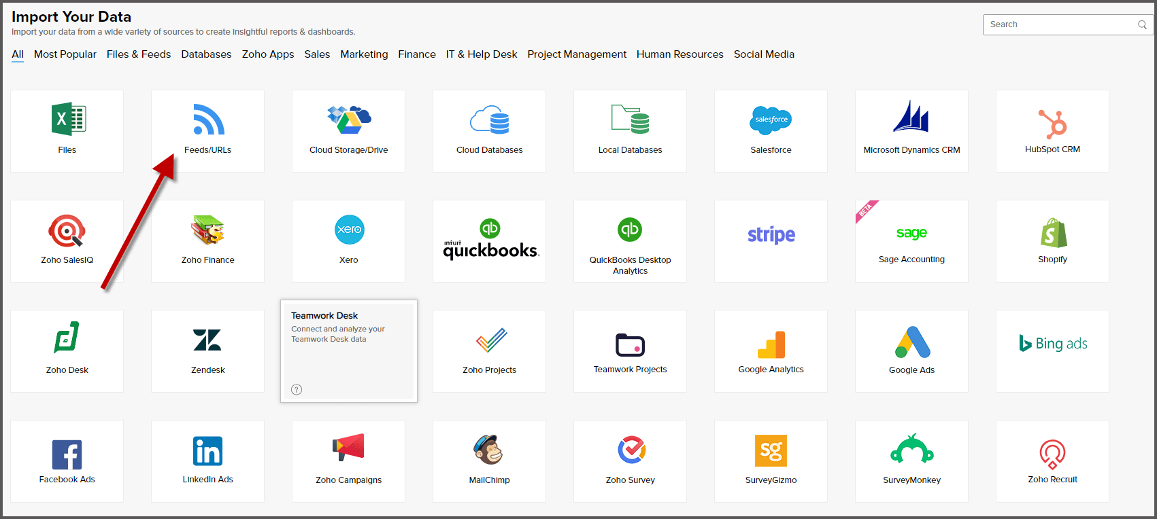
Task: Show the Databases category tab
Action: 206,54
